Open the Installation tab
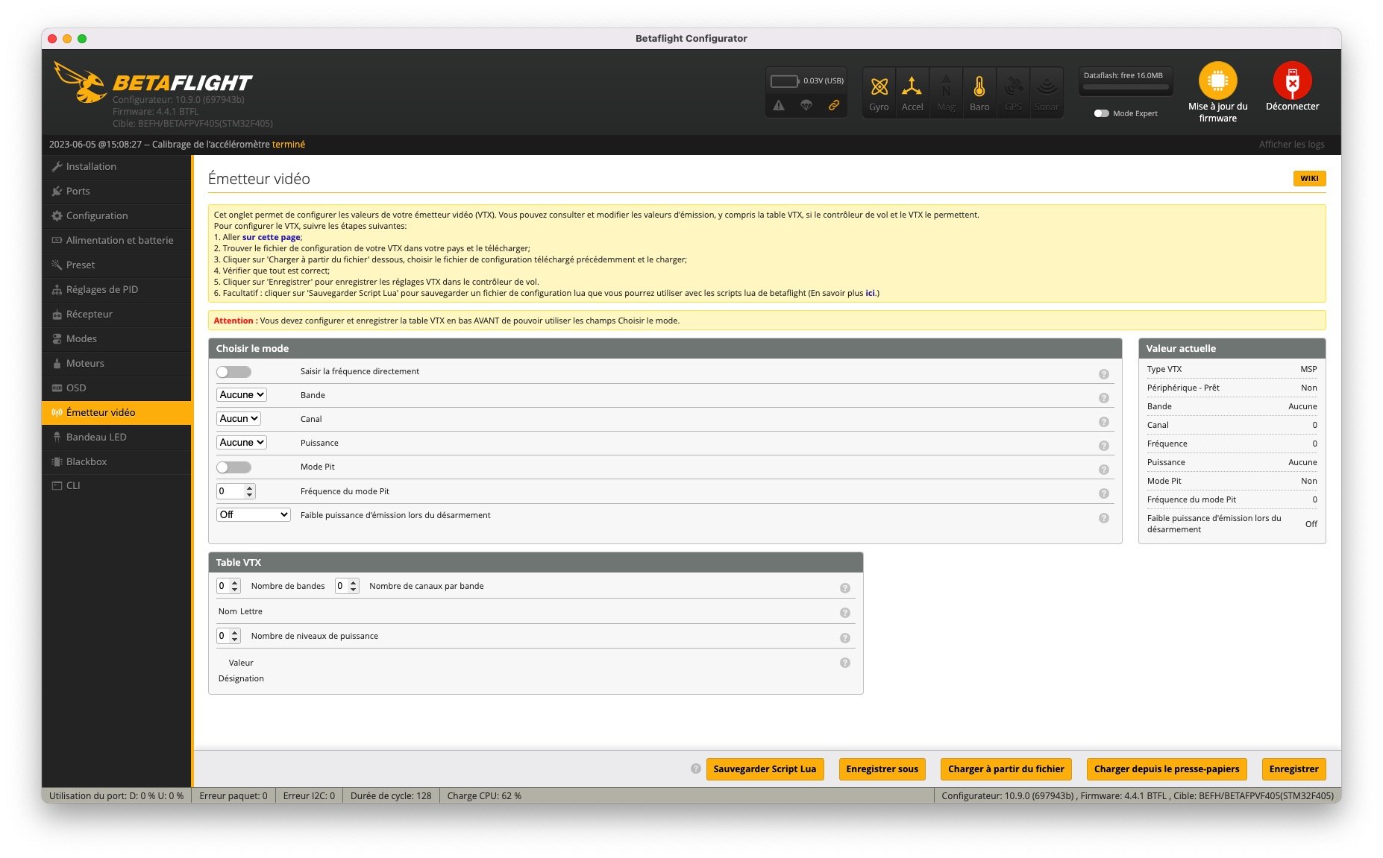Screen dimensions: 1383x858 click(x=116, y=166)
